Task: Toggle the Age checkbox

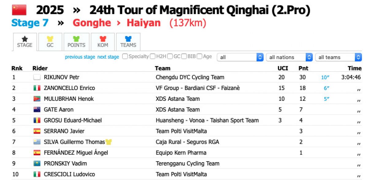Action: point(199,57)
